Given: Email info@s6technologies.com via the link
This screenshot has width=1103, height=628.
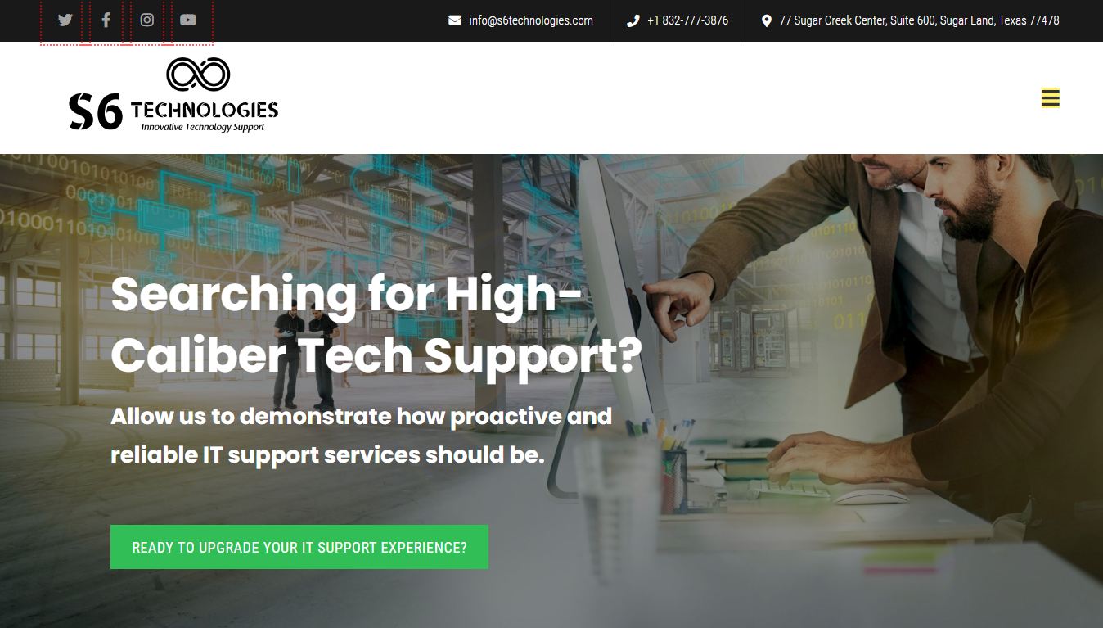Looking at the screenshot, I should click(531, 20).
